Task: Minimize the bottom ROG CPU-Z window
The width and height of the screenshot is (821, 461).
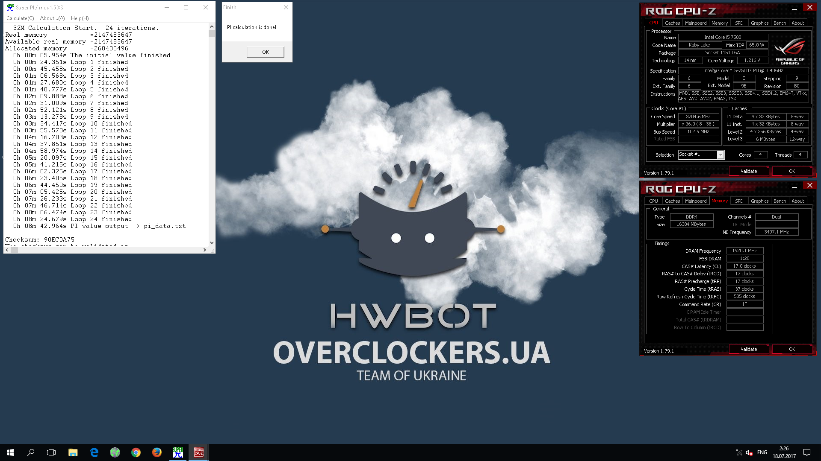Action: point(794,187)
